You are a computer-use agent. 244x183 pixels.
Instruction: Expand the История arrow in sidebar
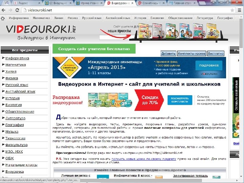tap(3, 98)
